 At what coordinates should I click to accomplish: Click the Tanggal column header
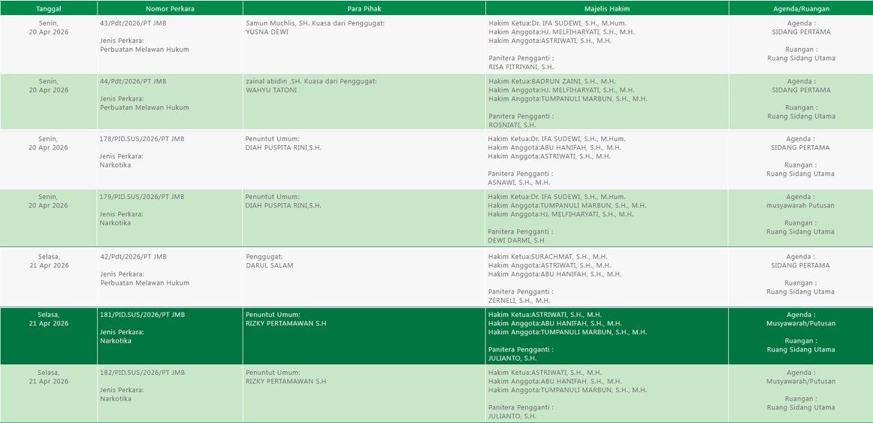[49, 8]
